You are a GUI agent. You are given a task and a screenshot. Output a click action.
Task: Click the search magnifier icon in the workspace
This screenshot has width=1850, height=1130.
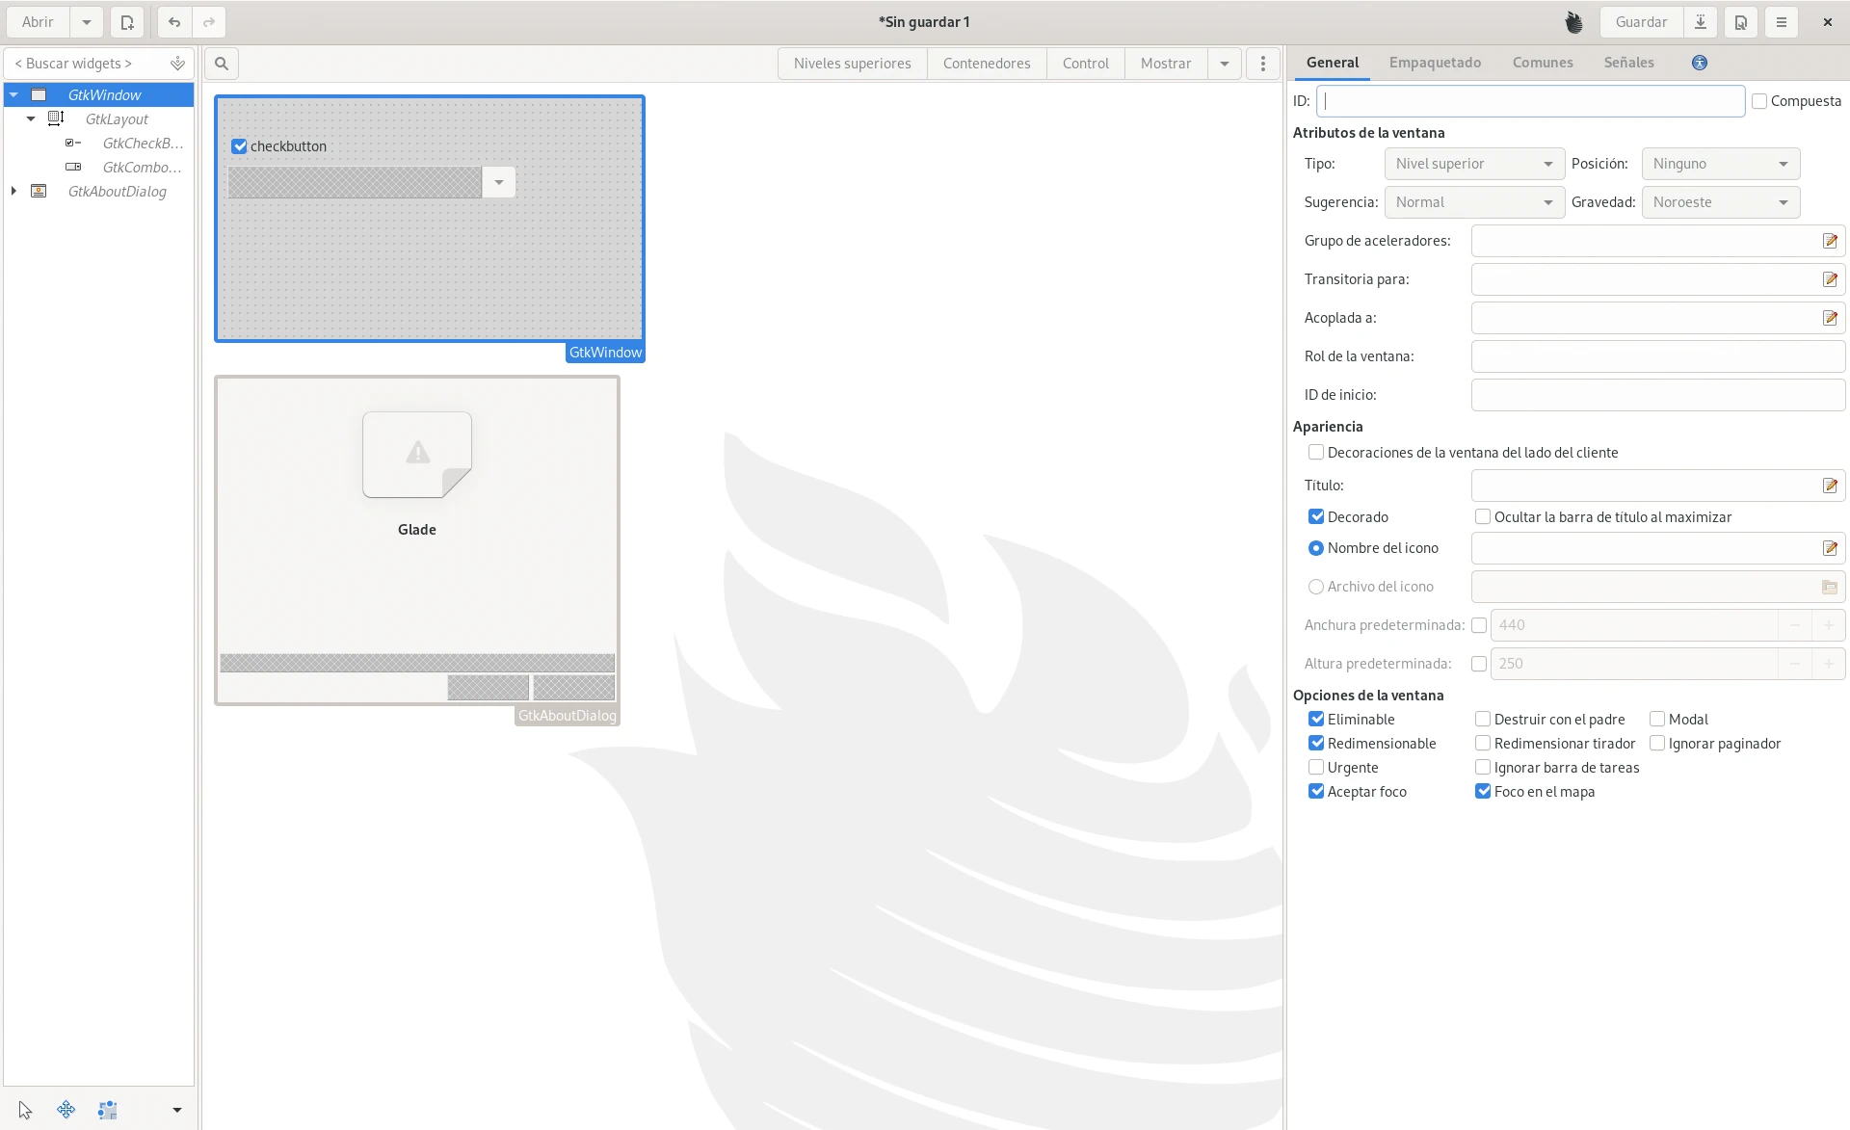[222, 64]
